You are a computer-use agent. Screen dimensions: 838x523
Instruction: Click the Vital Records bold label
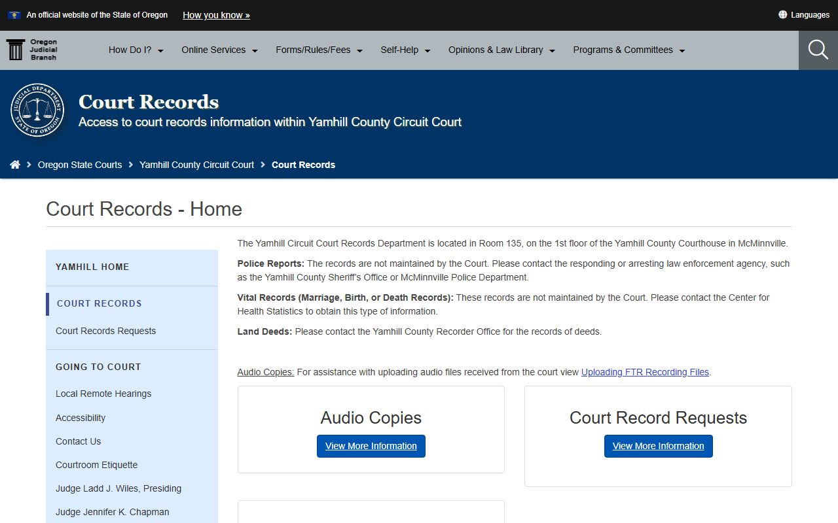coord(345,297)
